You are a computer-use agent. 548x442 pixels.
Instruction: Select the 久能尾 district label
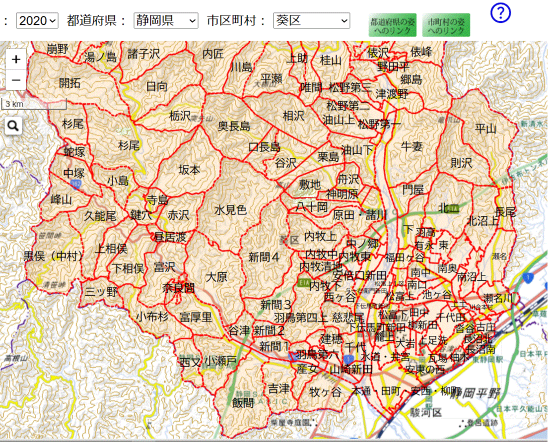pos(100,216)
